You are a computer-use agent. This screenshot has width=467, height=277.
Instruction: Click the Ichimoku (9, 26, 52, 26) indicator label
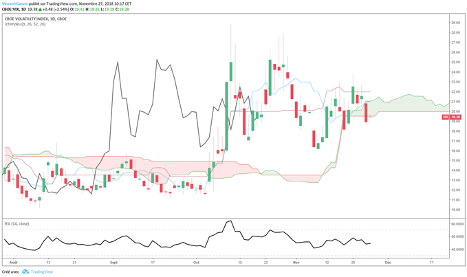pyautogui.click(x=25, y=24)
